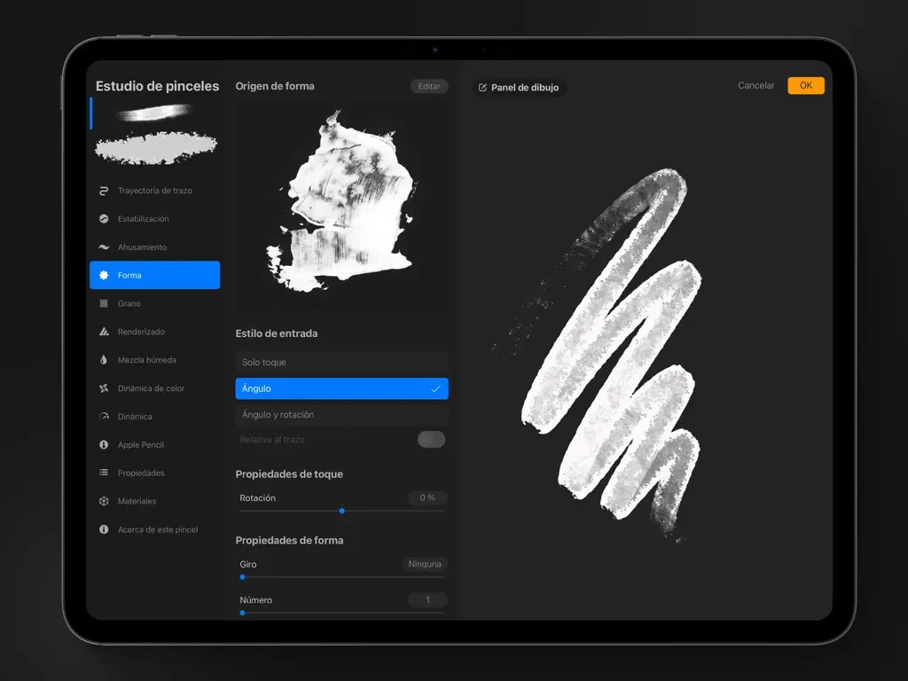Viewport: 908px width, 681px height.
Task: Click the Giro value field Ninguna
Action: point(425,564)
